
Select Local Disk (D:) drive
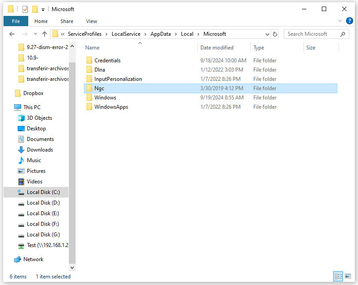39,203
